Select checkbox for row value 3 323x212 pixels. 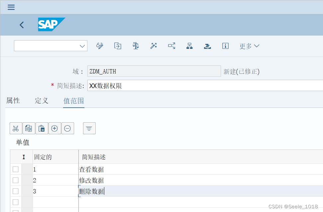tap(15, 191)
